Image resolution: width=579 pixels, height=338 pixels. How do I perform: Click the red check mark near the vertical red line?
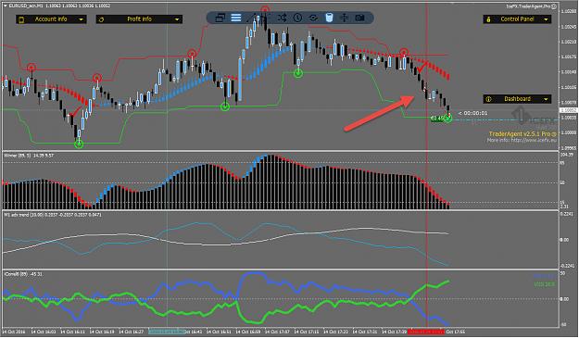(x=422, y=67)
